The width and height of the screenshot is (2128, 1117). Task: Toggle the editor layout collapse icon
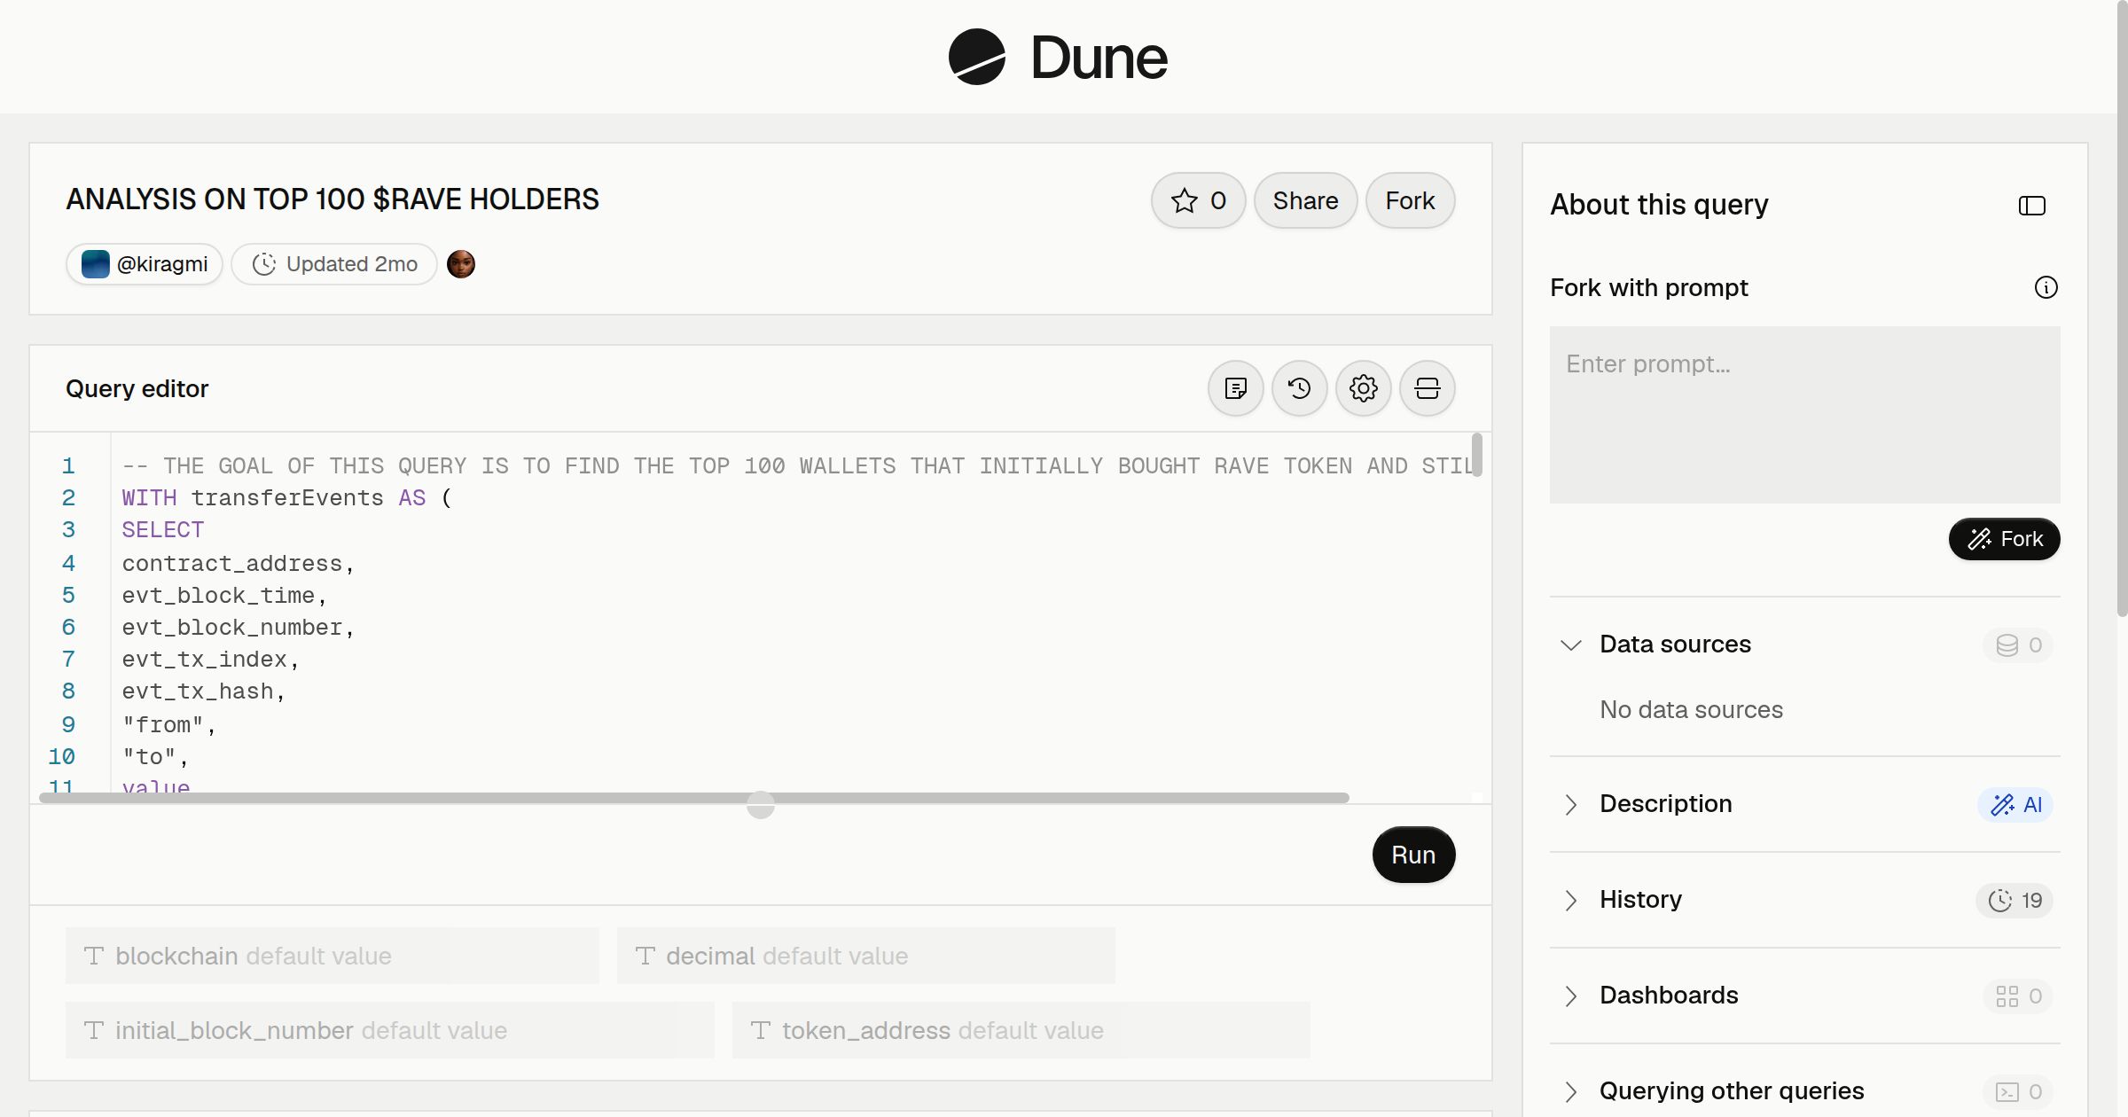point(1428,388)
